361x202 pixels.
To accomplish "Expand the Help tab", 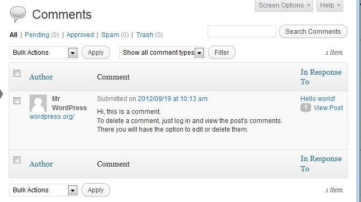I will 330,5.
